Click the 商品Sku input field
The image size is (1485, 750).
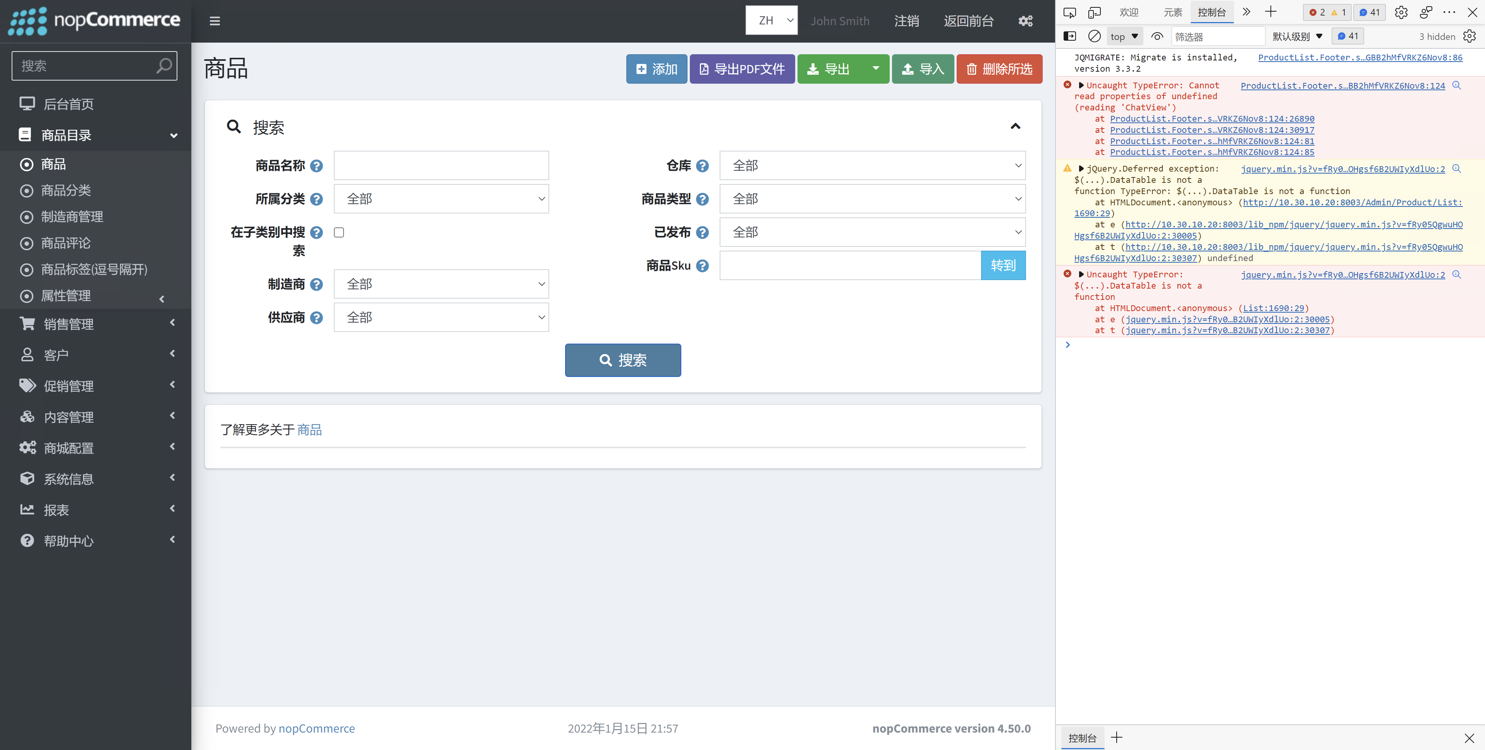tap(847, 265)
